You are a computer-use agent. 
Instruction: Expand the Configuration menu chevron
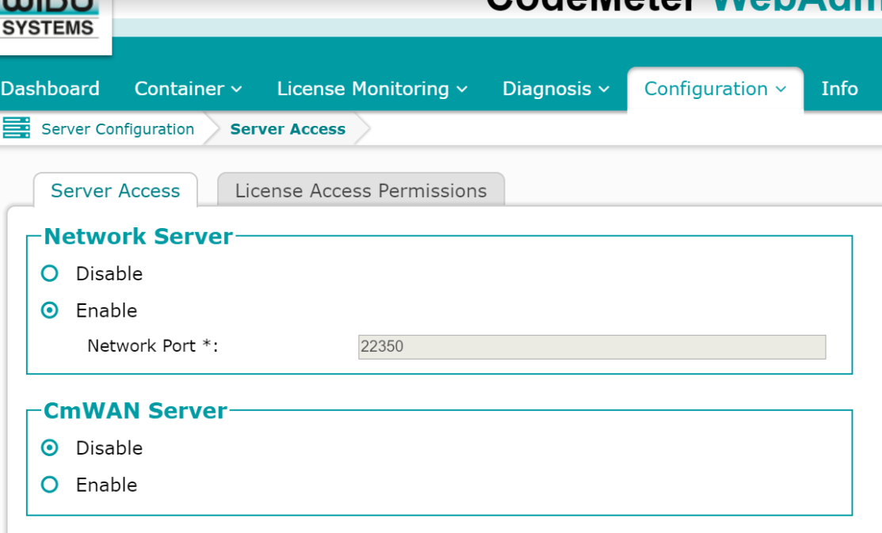781,89
